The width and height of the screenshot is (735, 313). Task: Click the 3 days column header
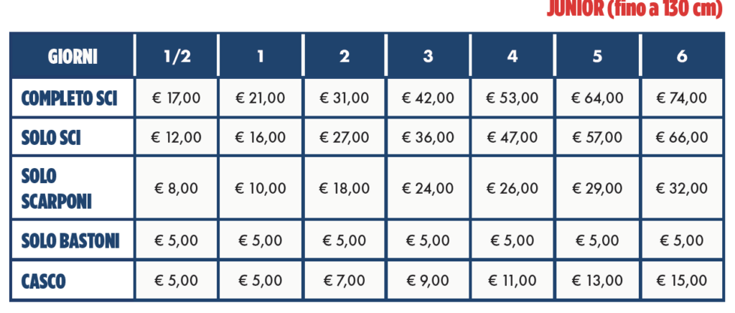[x=428, y=56]
